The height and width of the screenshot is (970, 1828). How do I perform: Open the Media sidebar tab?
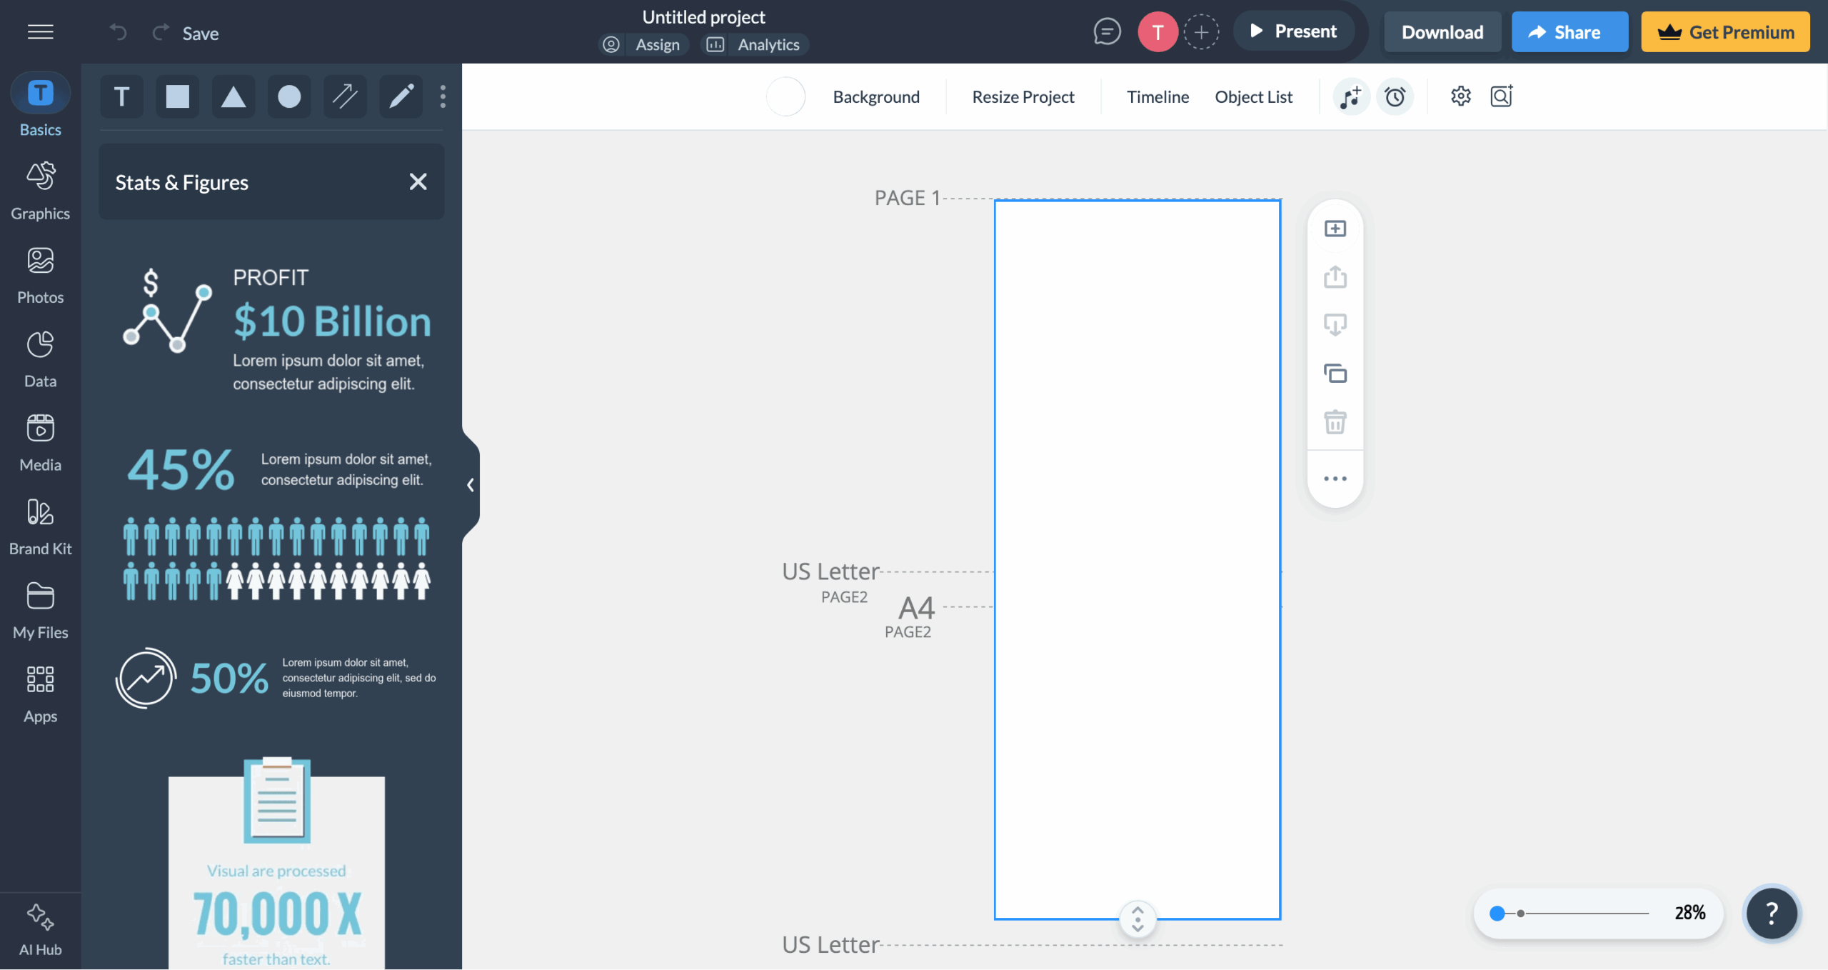40,442
